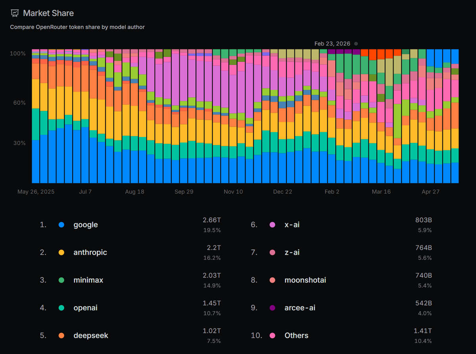Click the arcee-ai dark purple dot

[273, 308]
